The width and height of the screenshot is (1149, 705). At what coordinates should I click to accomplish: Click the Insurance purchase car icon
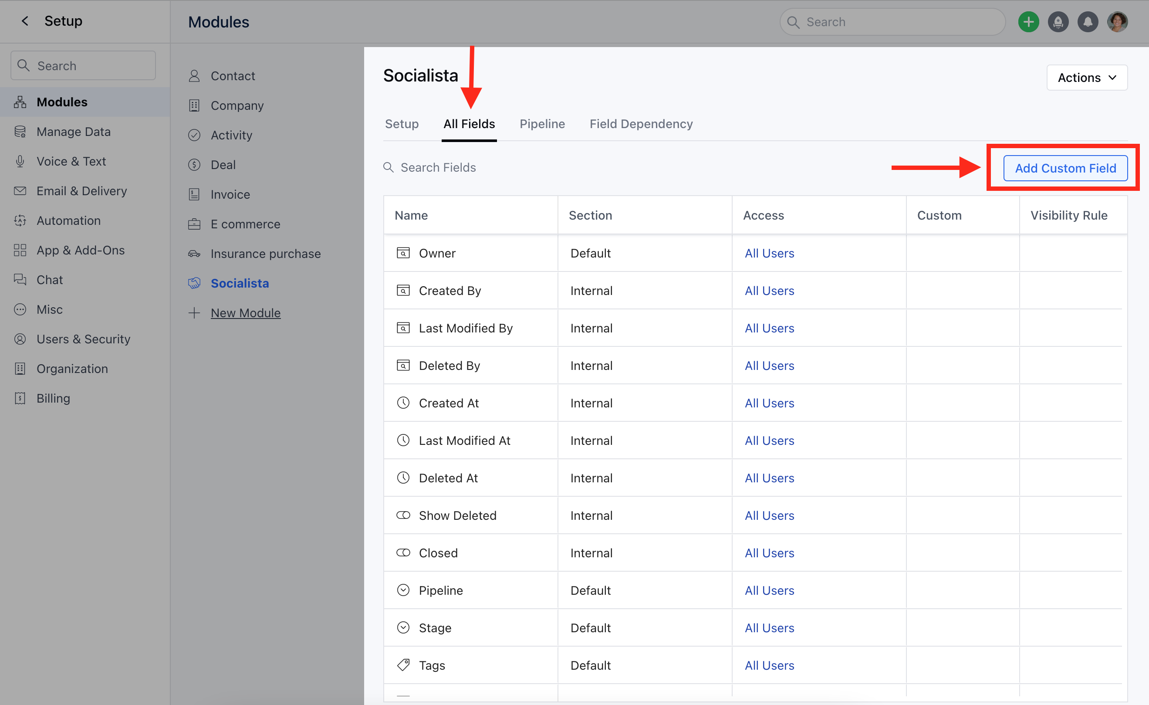click(x=194, y=253)
